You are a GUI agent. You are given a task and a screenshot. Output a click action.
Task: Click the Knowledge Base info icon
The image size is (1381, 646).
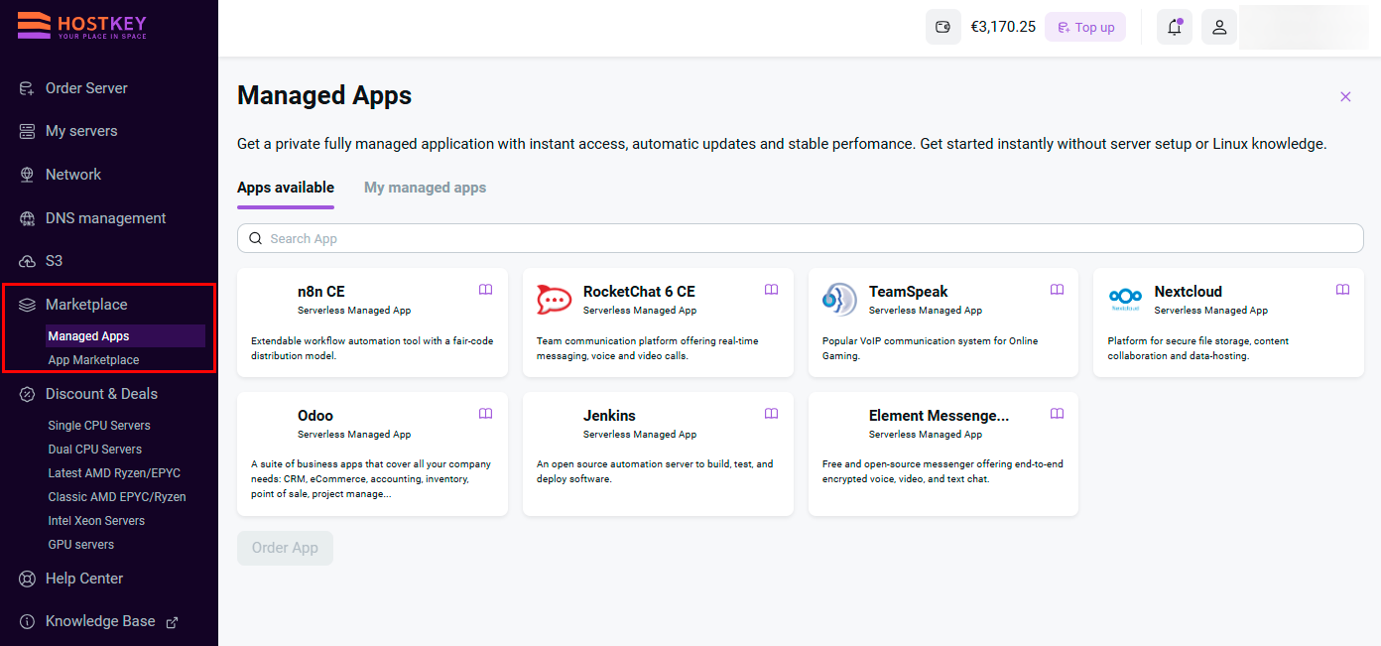[x=28, y=621]
